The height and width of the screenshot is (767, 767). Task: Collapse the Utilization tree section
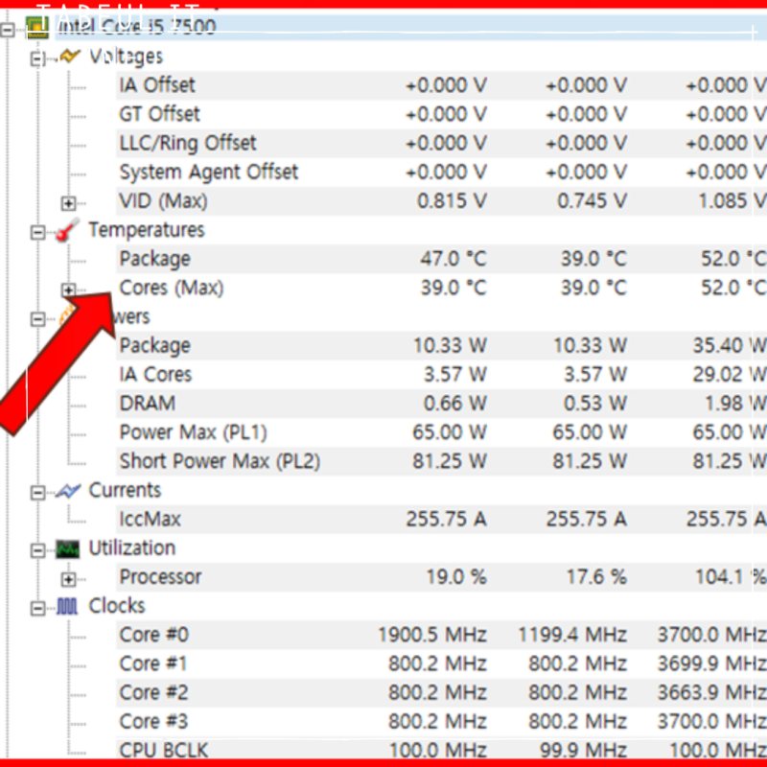coord(37,550)
